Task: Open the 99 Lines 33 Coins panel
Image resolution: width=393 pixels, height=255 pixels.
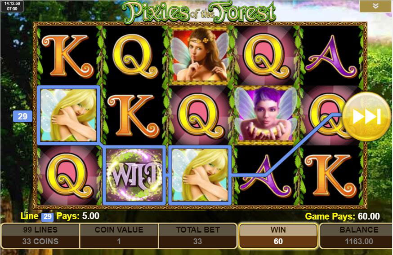Action: tap(40, 236)
